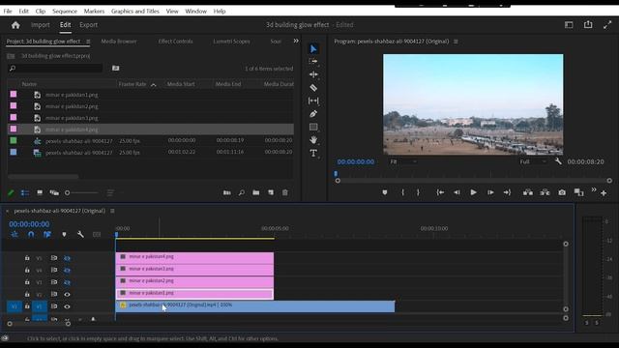
Task: Expand hidden panel tabs overflow chevron
Action: [x=296, y=41]
